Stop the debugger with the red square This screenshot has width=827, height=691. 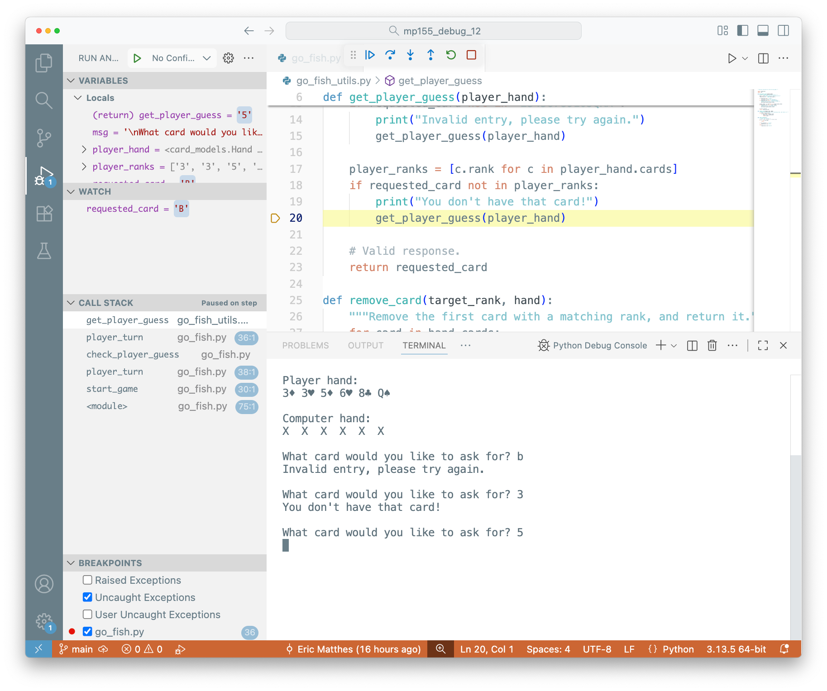pos(471,55)
